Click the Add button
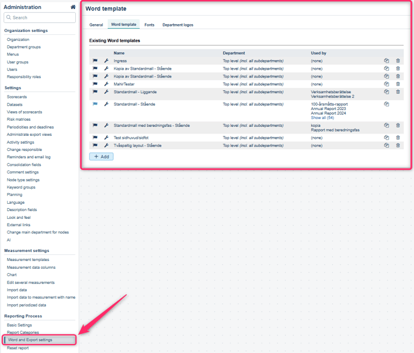This screenshot has width=414, height=353. click(101, 156)
